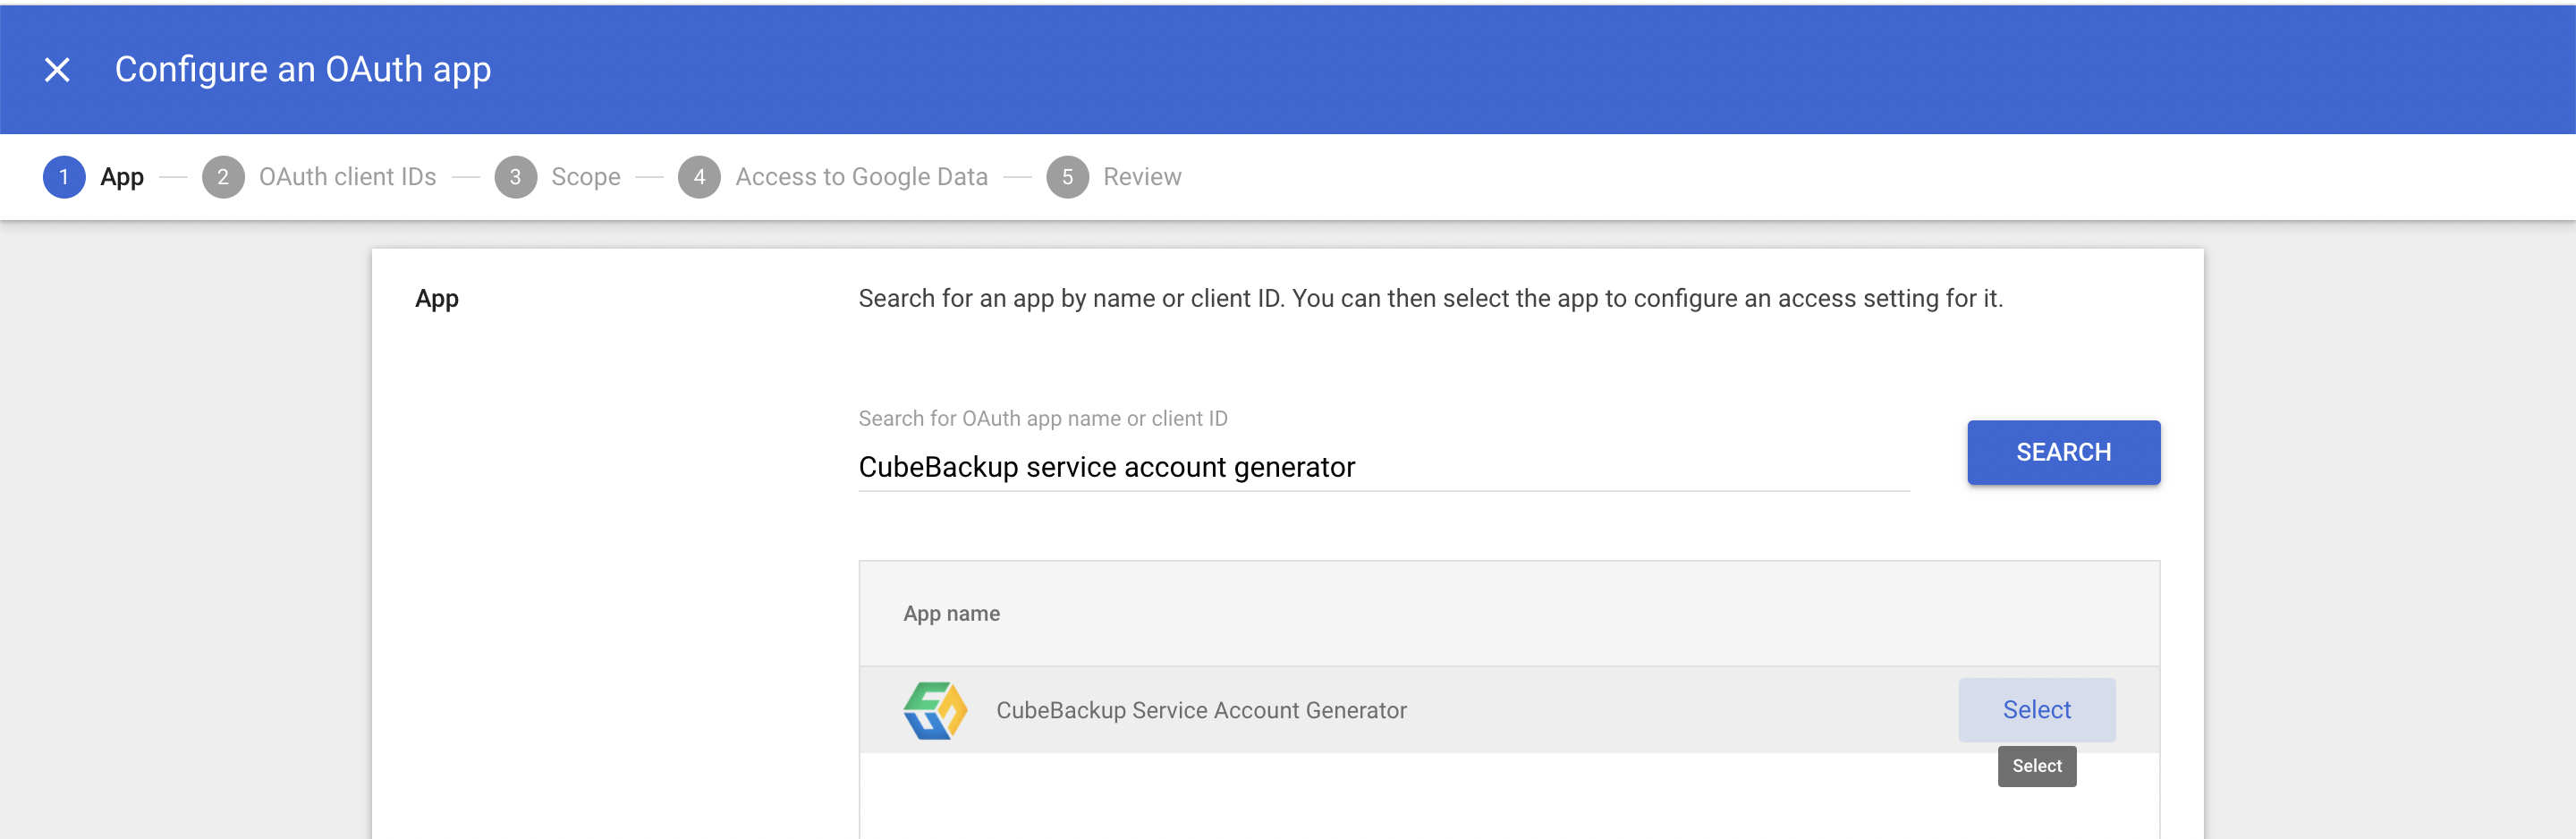Viewport: 2576px width, 839px height.
Task: Click the search instructions description text
Action: [1430, 299]
